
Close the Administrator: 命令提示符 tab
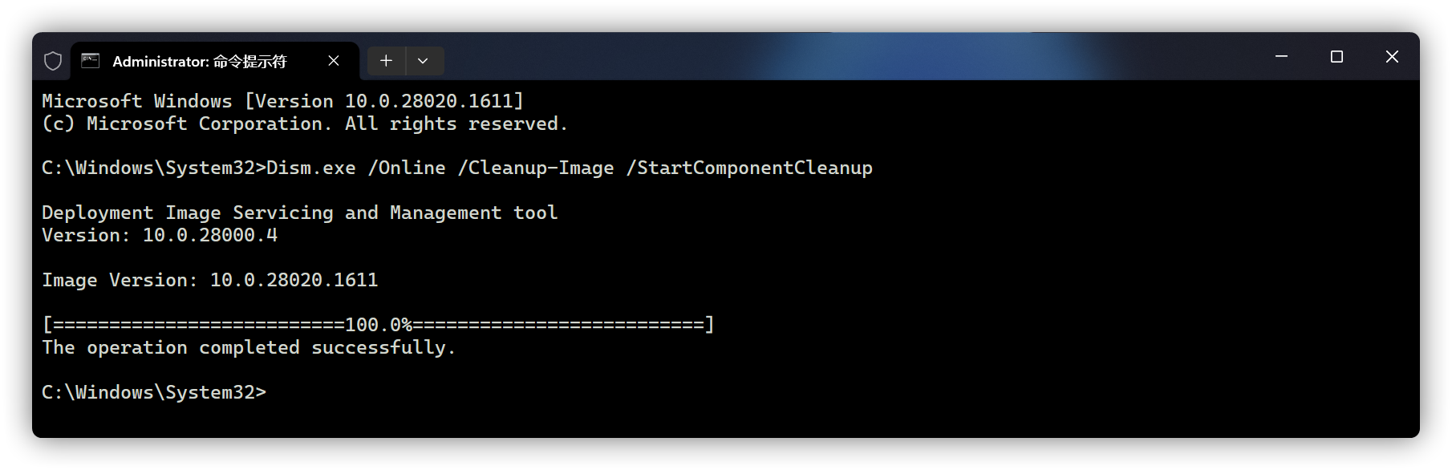point(334,61)
